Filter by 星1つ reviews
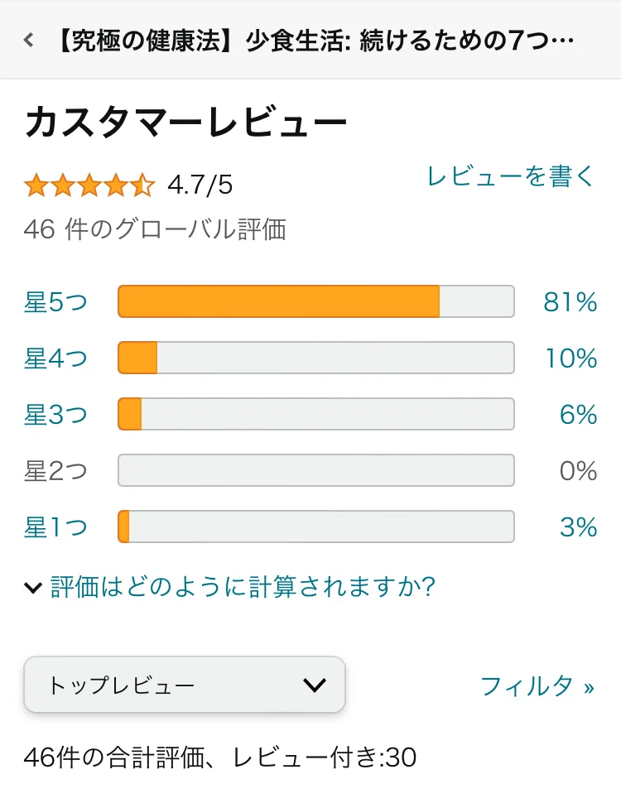 point(55,527)
